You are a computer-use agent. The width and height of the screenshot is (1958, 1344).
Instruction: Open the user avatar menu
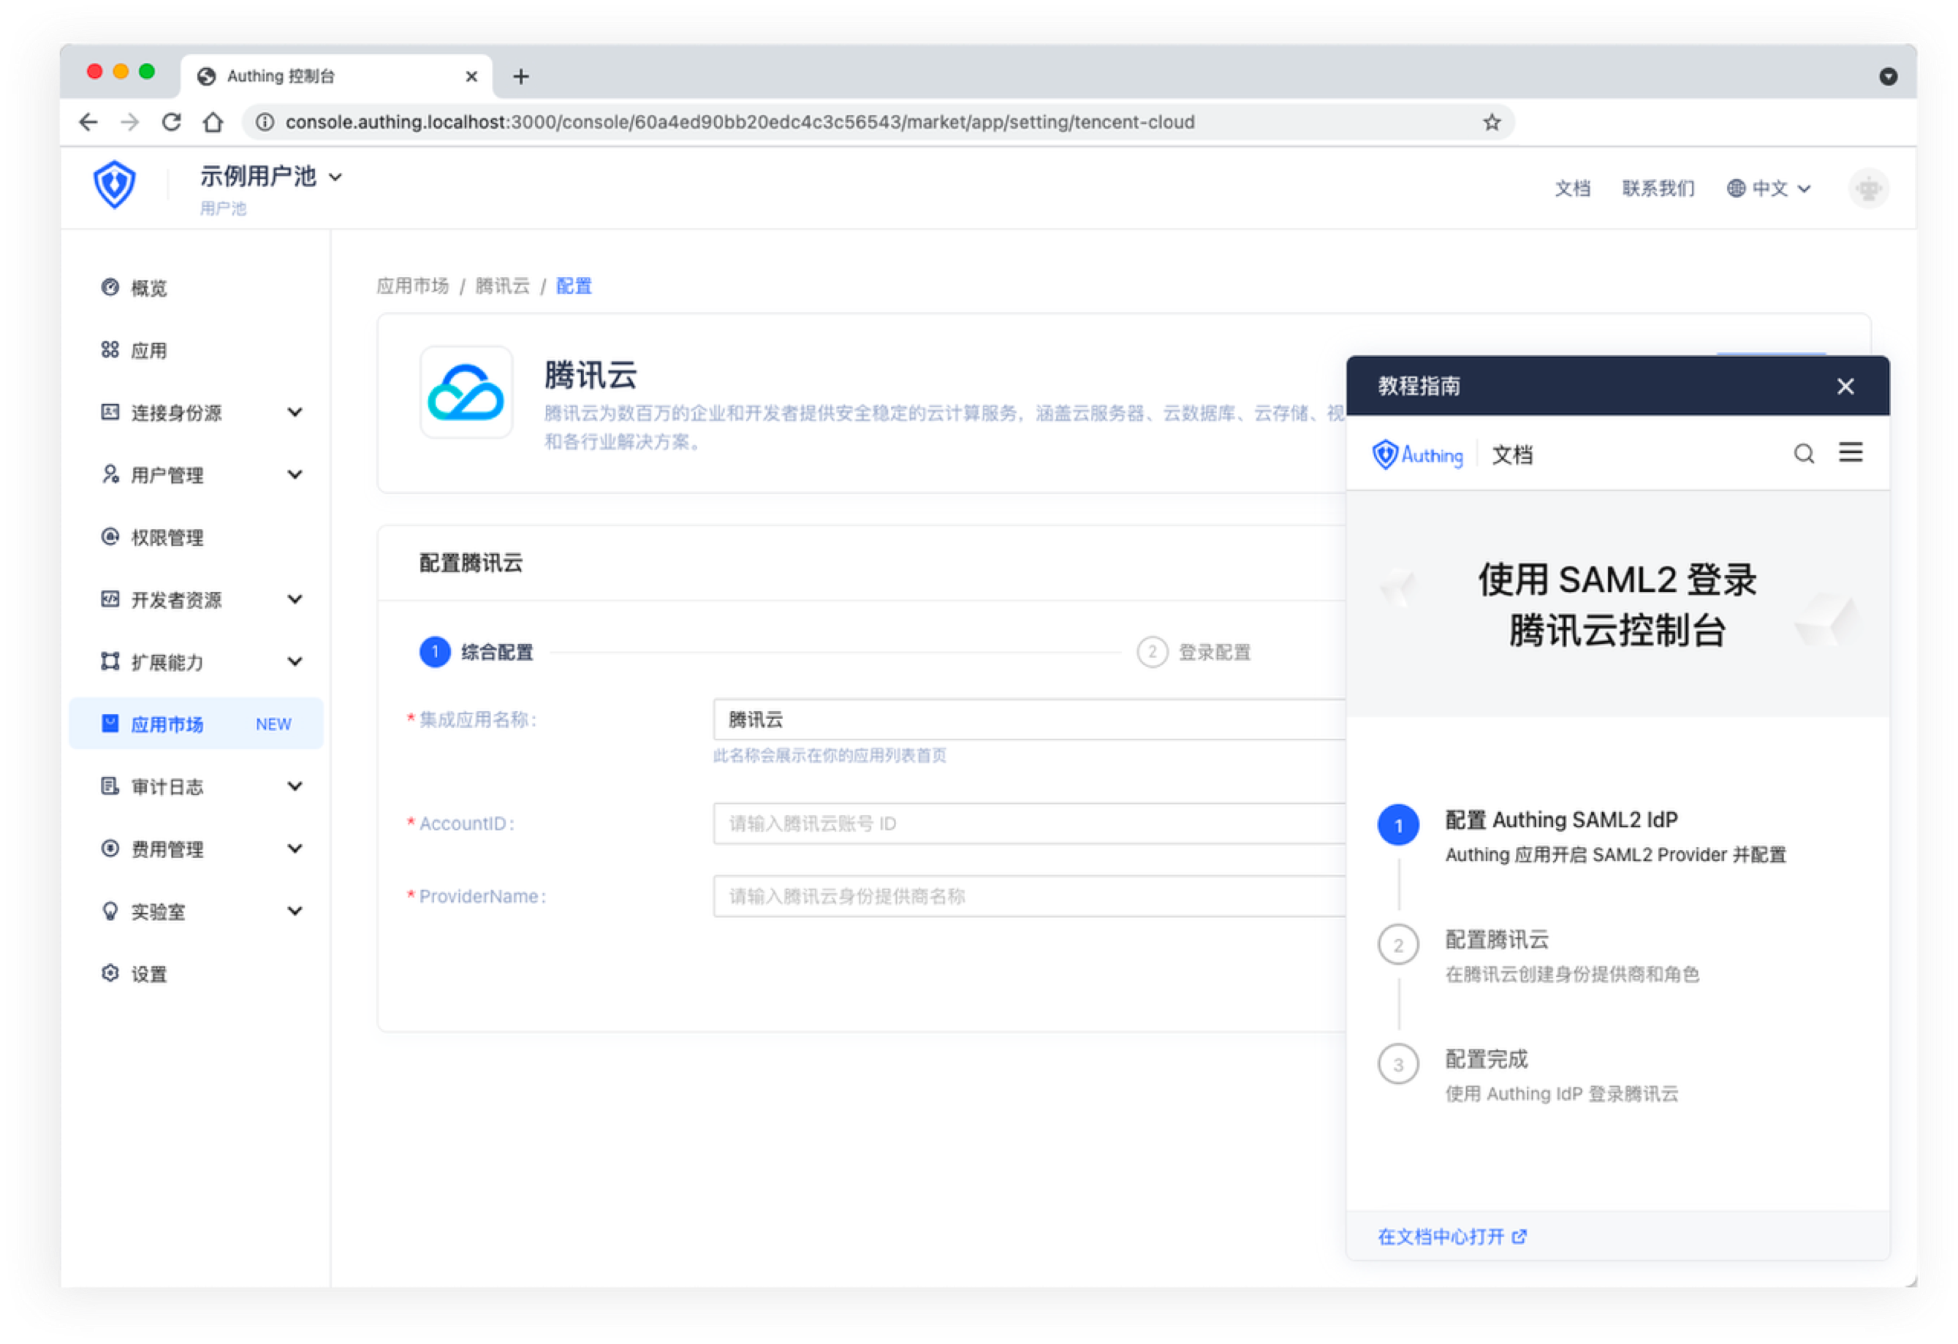(1868, 189)
